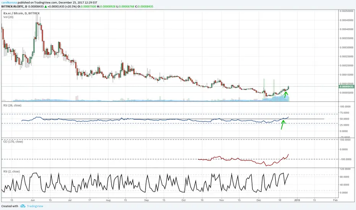This screenshot has width=356, height=210.
Task: Click the green 0.00008435 current price label
Action: pos(346,87)
